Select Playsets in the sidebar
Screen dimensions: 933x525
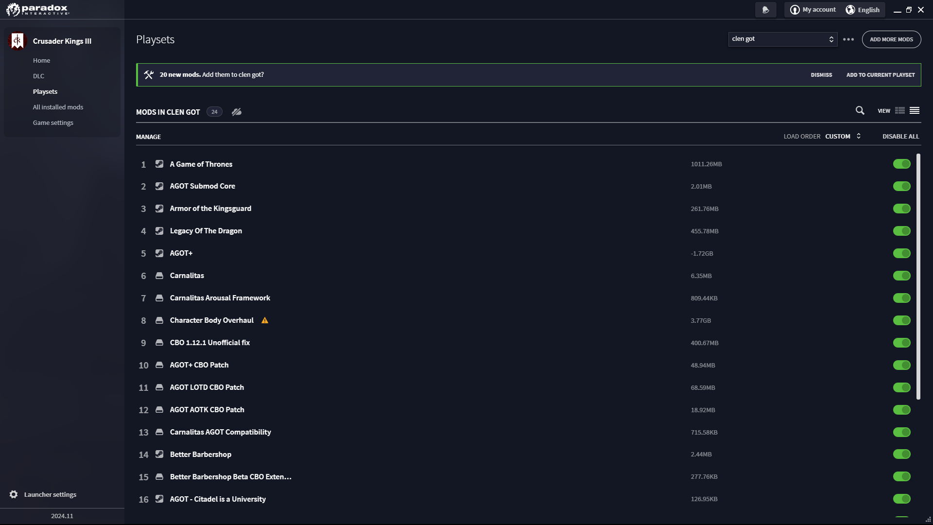[x=45, y=92]
